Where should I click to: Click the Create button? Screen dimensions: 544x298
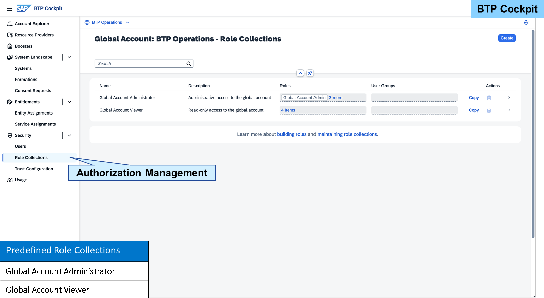pyautogui.click(x=507, y=38)
